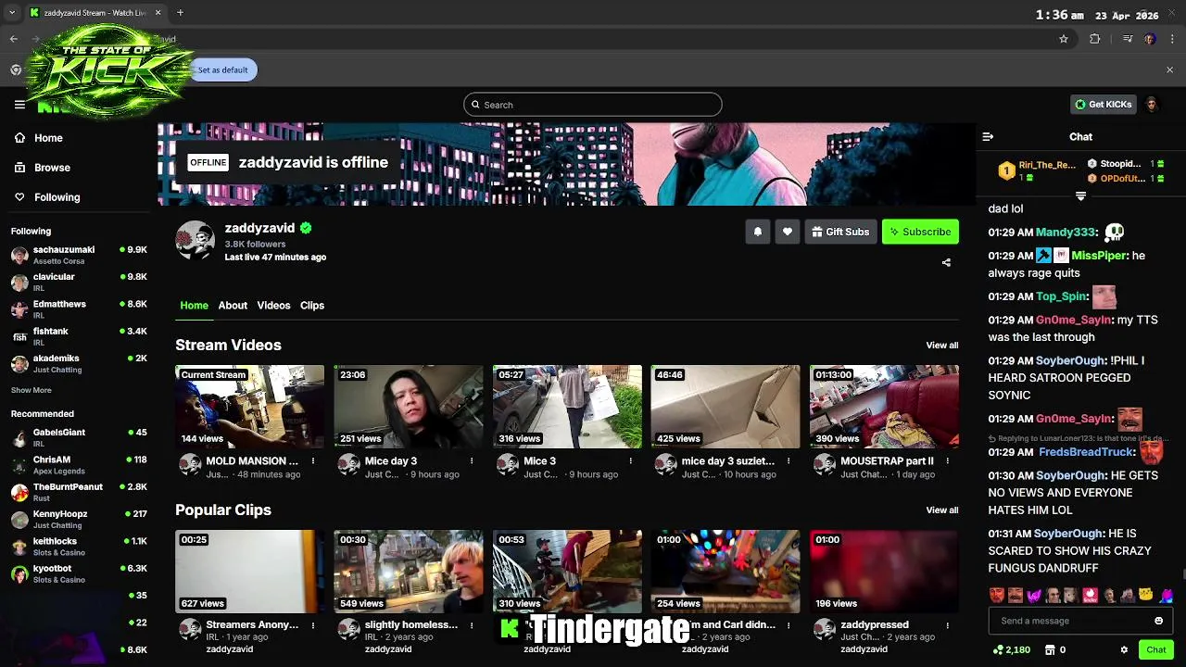Image resolution: width=1186 pixels, height=667 pixels.
Task: Open the browser tab list dropdown
Action: pyautogui.click(x=12, y=13)
